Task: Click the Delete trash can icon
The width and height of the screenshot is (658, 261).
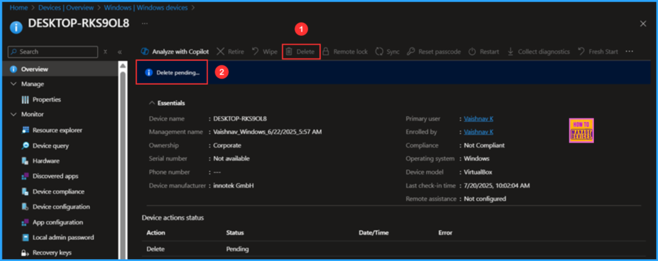Action: coord(289,51)
